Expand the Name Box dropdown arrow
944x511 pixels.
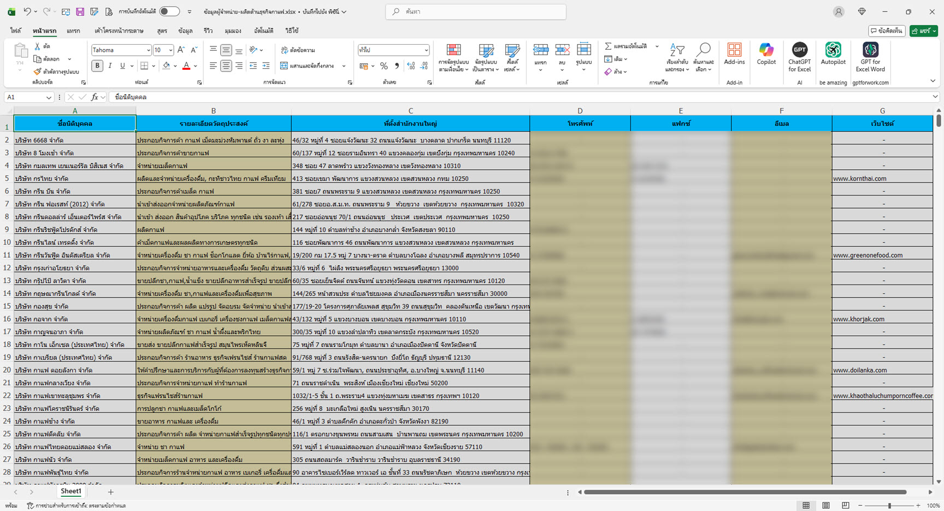coord(49,97)
